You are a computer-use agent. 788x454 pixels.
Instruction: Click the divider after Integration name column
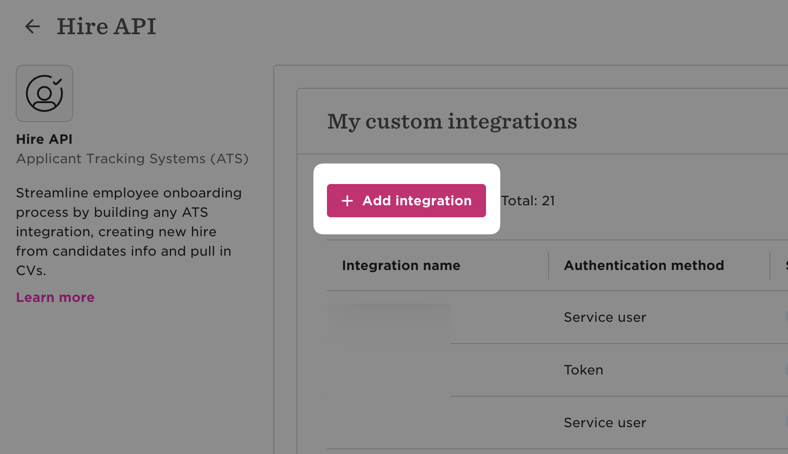point(548,265)
